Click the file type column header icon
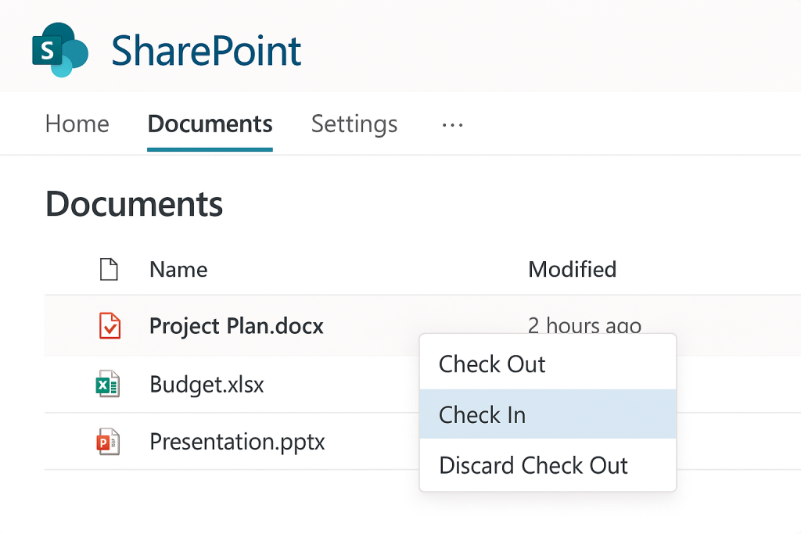This screenshot has height=534, width=801. [109, 270]
